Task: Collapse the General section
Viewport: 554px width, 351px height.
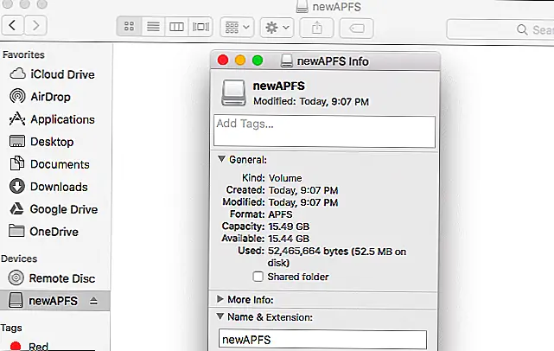Action: (x=221, y=159)
